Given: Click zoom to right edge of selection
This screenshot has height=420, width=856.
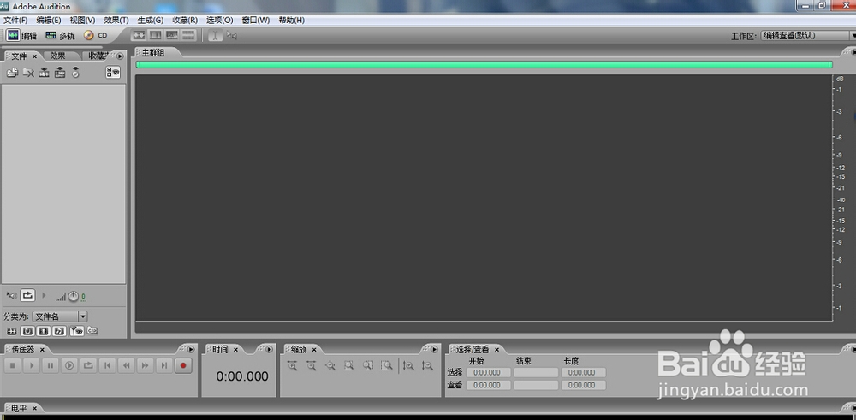Looking at the screenshot, I should pyautogui.click(x=387, y=366).
